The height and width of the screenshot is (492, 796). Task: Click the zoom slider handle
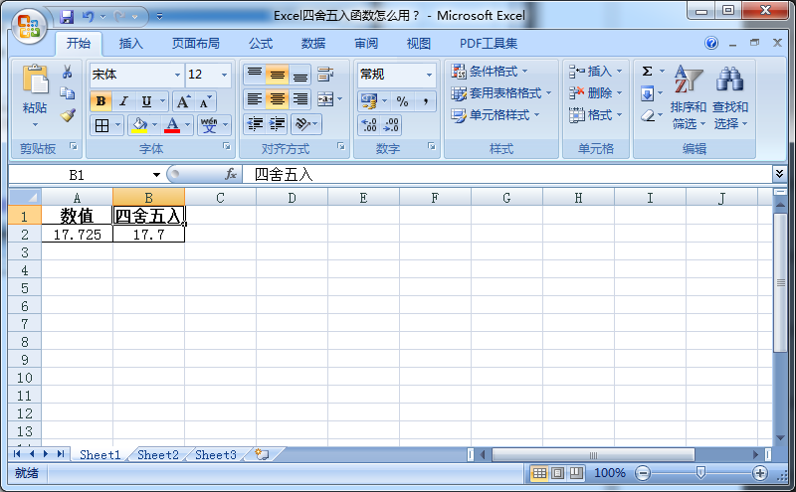pyautogui.click(x=700, y=473)
